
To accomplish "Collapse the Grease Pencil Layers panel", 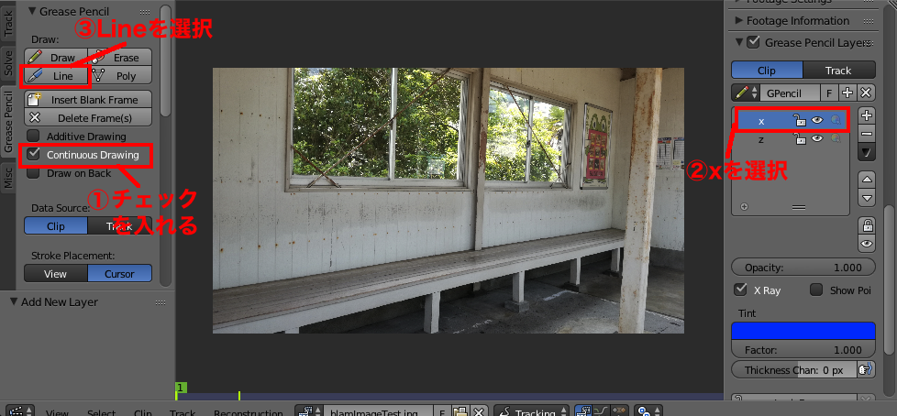I will (738, 42).
